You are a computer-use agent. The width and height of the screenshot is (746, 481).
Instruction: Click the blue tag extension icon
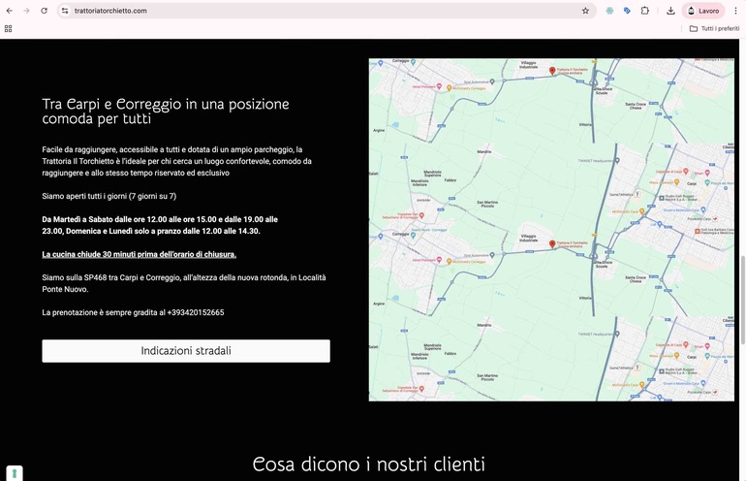click(628, 11)
